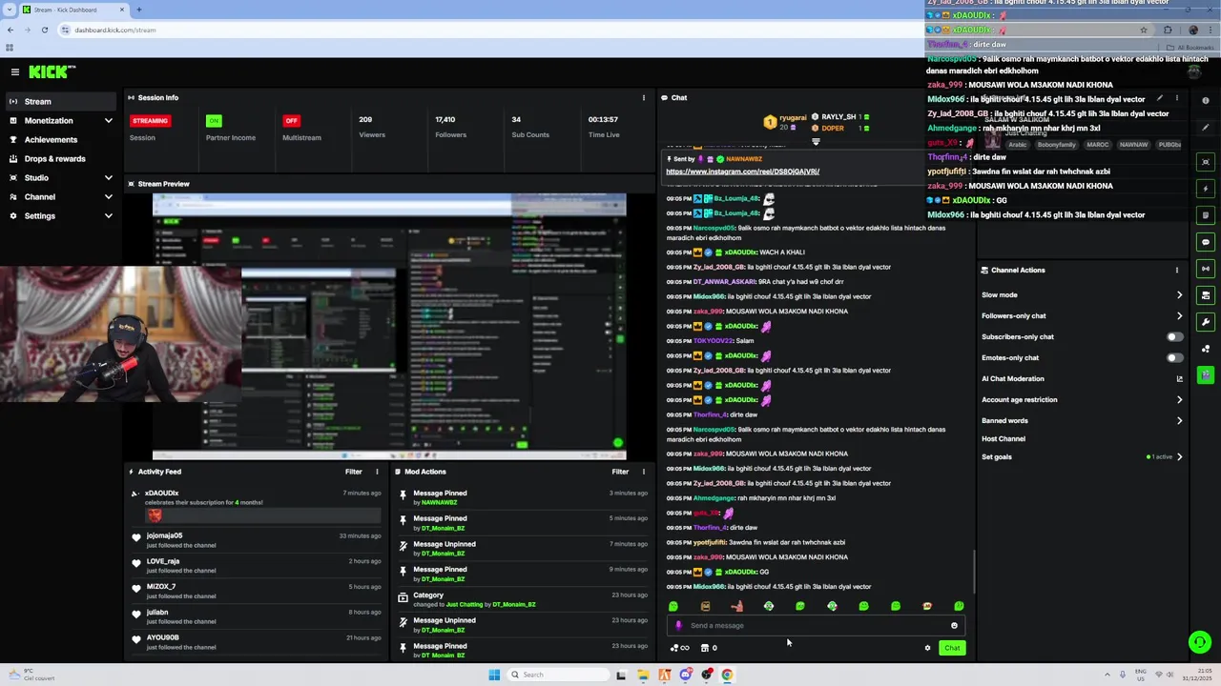Open Filter in Mod Actions panel
Image resolution: width=1221 pixels, height=686 pixels.
620,472
